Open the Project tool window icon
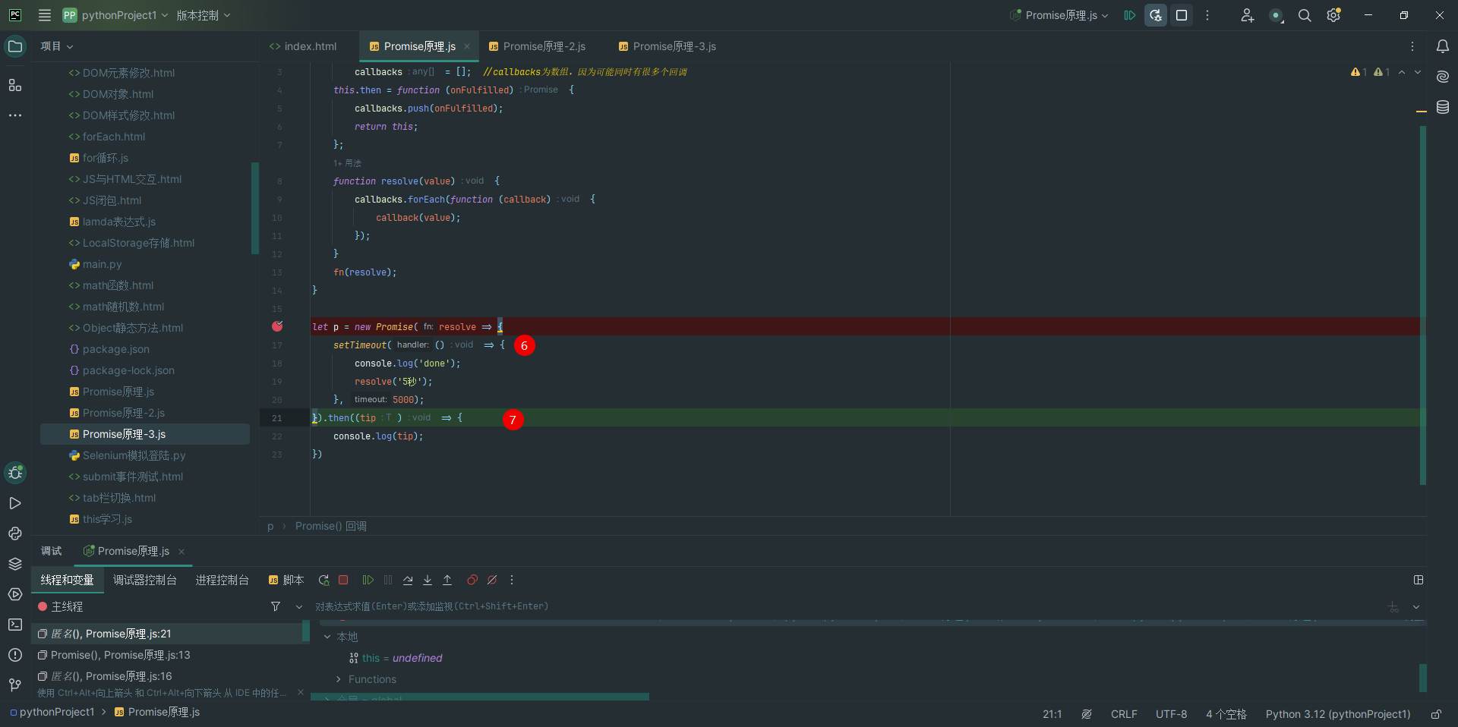This screenshot has width=1458, height=727. click(15, 46)
